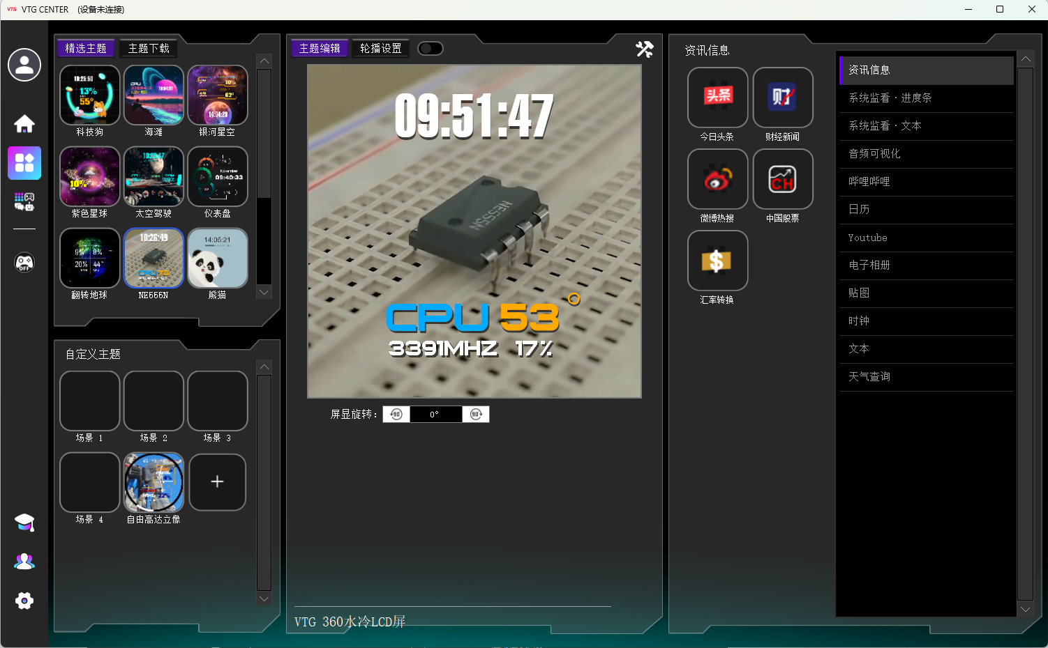Open the 微博热搜 Weibo widget icon
Screen dimensions: 1048x648
pos(717,179)
